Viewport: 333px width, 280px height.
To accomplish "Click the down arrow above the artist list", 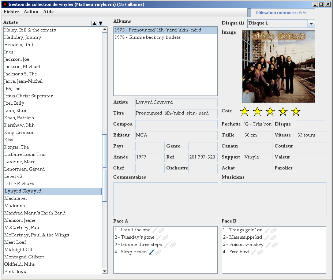I will (101, 23).
